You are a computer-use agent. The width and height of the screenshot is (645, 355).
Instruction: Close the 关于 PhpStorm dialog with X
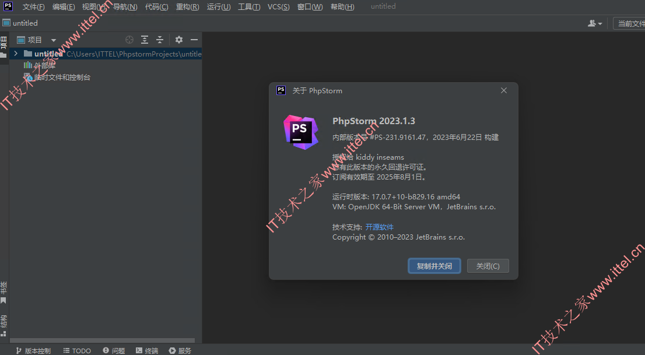pos(503,90)
